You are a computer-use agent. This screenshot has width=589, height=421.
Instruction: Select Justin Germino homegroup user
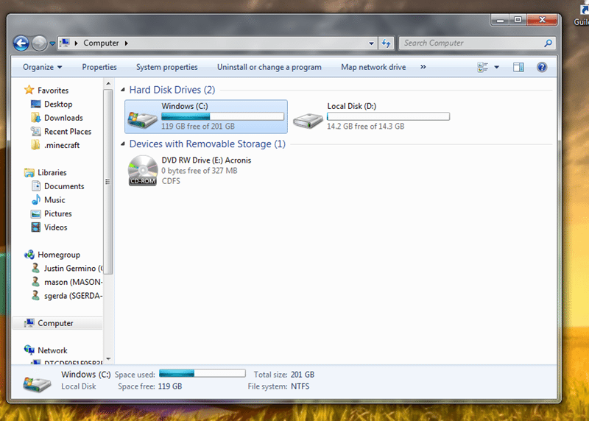coord(73,269)
